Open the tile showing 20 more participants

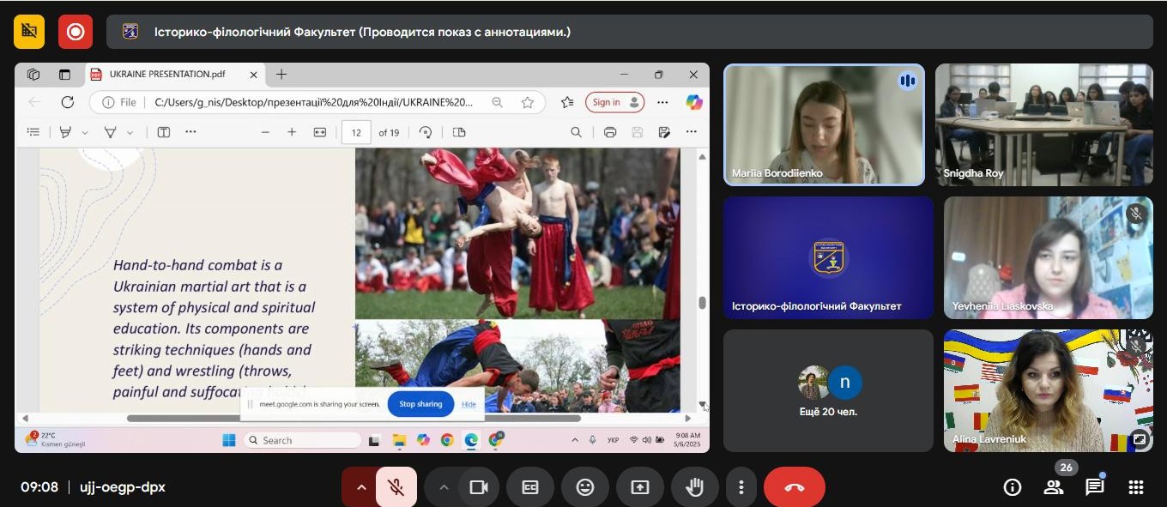click(828, 391)
